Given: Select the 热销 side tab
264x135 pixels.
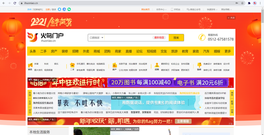Looking at the screenshot, I should pos(30,94).
